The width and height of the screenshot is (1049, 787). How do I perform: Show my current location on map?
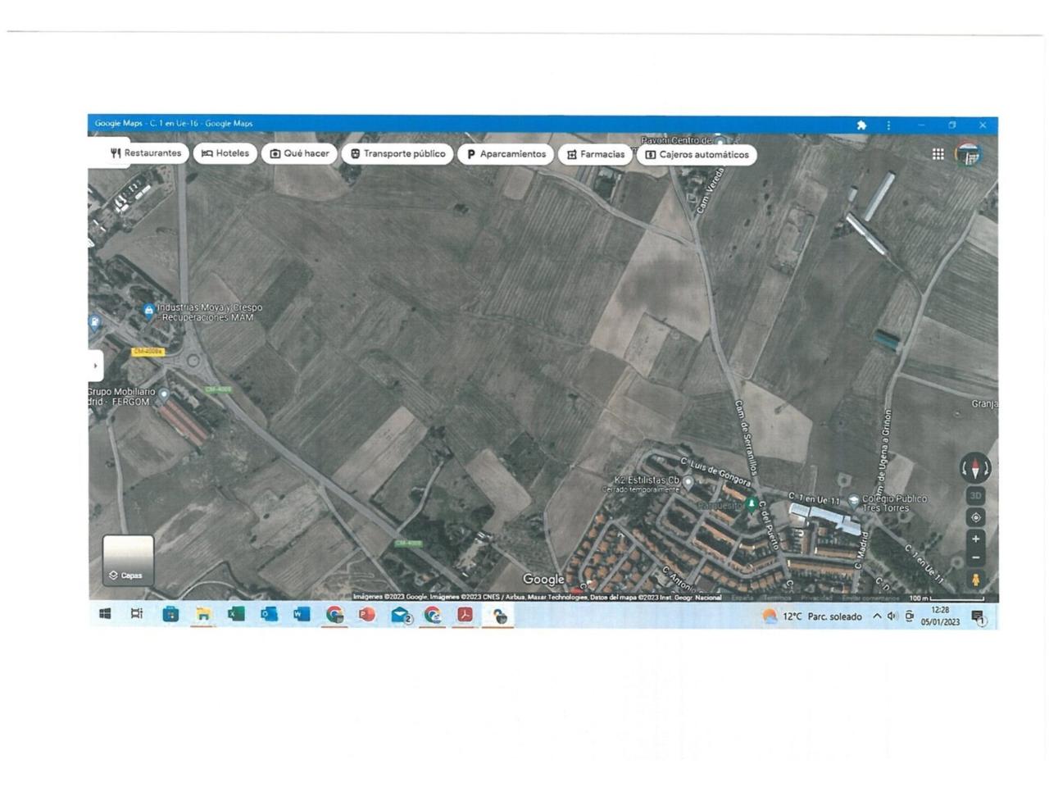[x=975, y=517]
